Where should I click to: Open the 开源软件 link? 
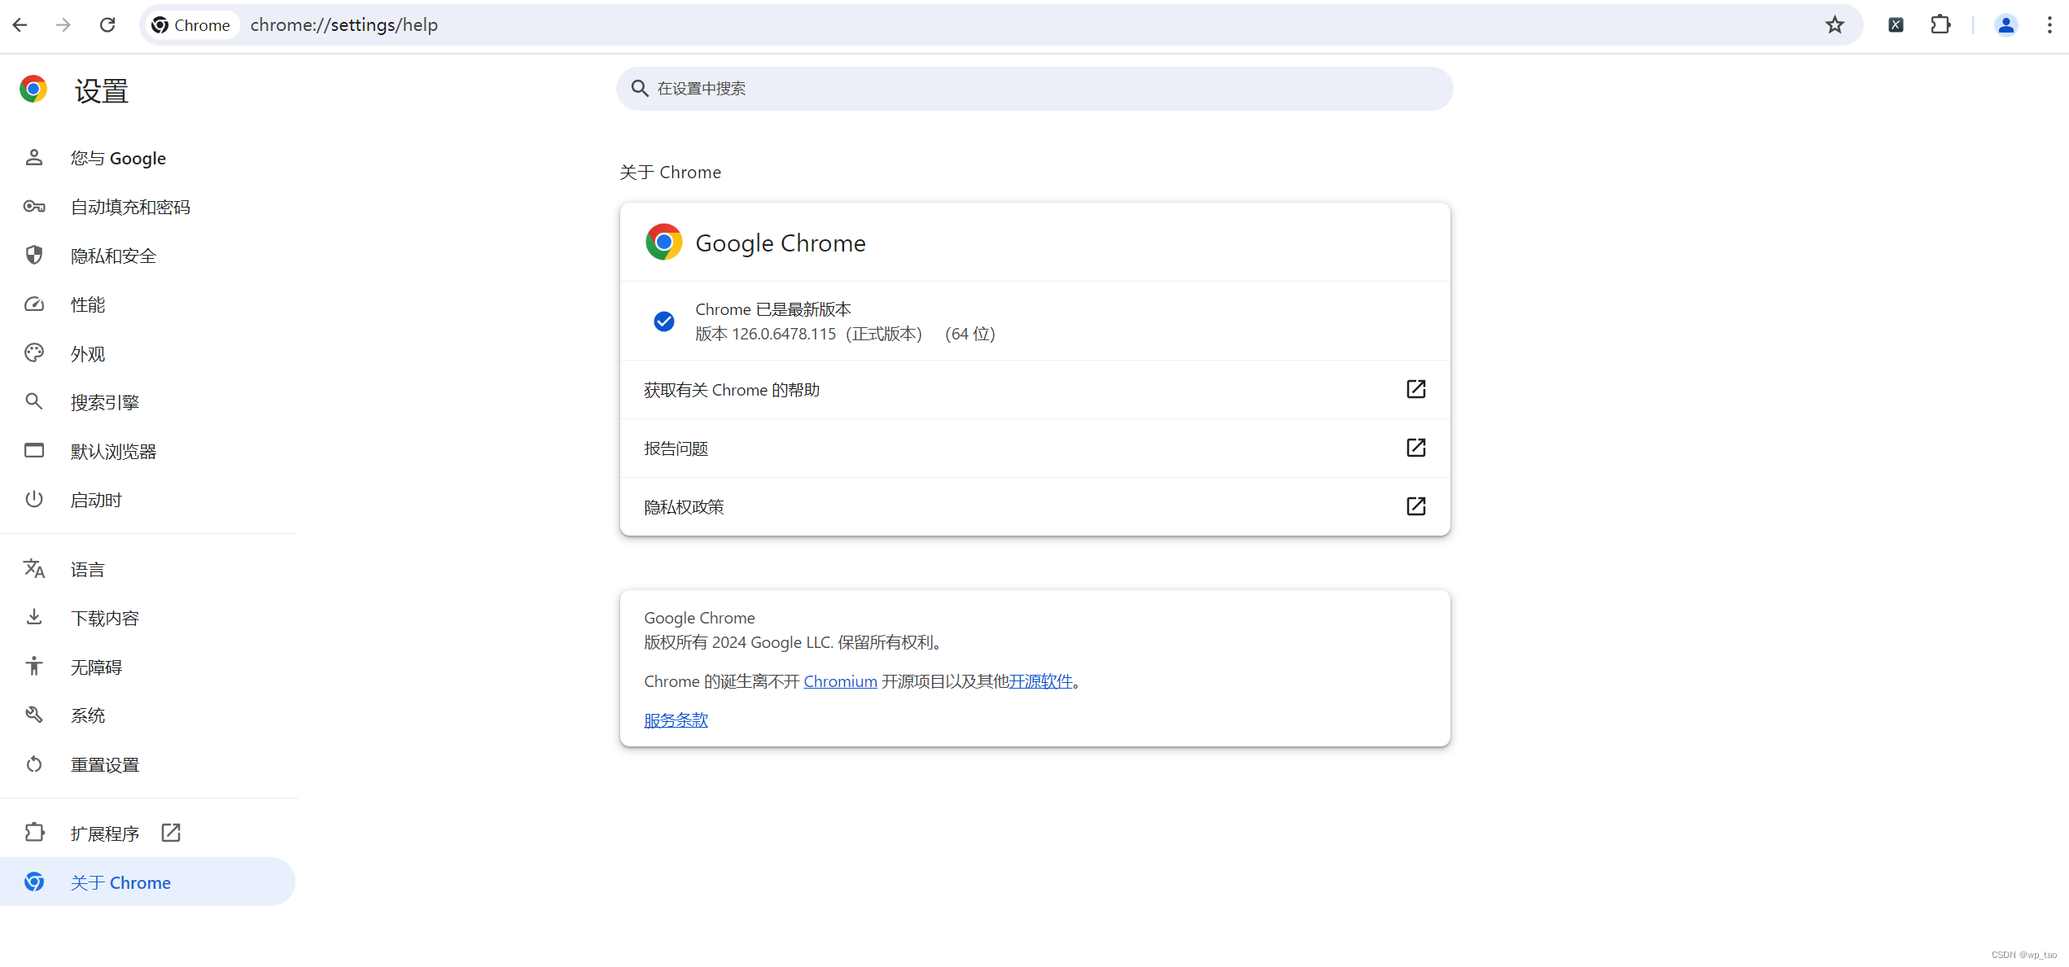tap(1040, 681)
